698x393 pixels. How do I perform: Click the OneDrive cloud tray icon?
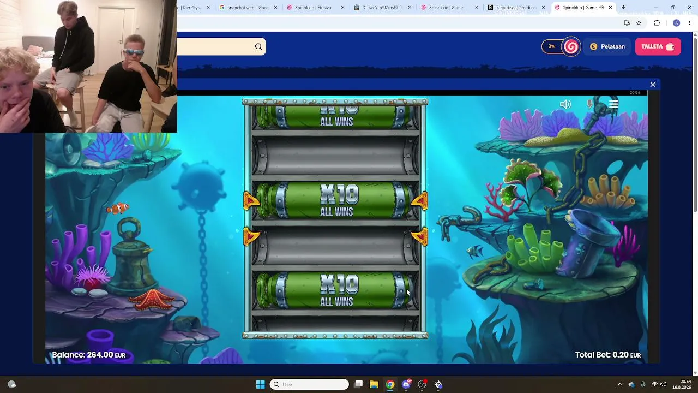631,384
